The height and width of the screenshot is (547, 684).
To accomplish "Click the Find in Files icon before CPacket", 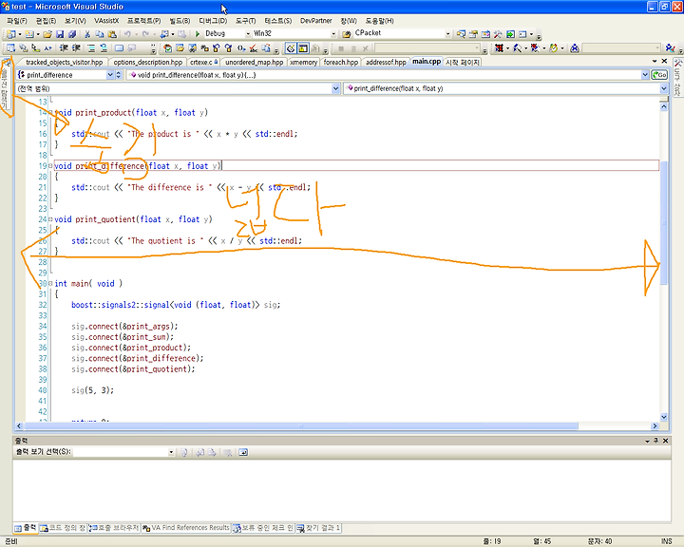I will [x=347, y=34].
